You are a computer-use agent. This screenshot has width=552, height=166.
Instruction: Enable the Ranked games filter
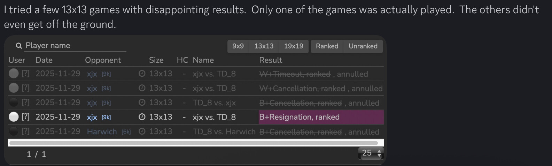coord(327,46)
